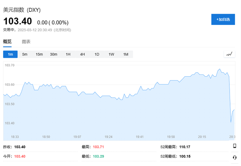The width and height of the screenshot is (241, 166).
Task: Select the 1H timeframe
Action: (x=68, y=54)
